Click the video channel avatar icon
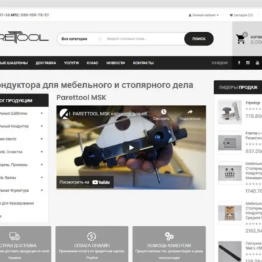The image size is (262, 262). pyautogui.click(x=65, y=114)
